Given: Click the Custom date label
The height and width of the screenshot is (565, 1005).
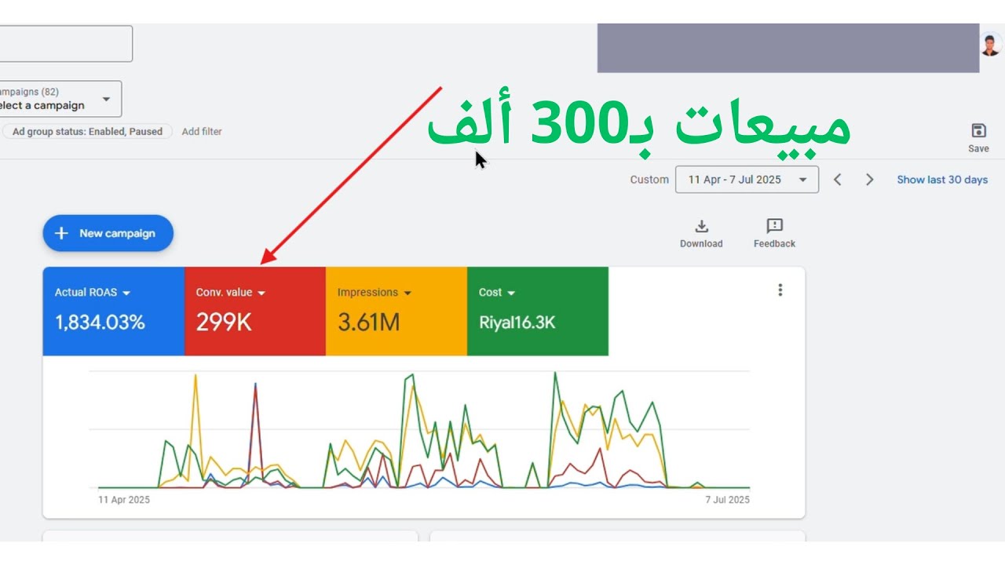Looking at the screenshot, I should 649,180.
